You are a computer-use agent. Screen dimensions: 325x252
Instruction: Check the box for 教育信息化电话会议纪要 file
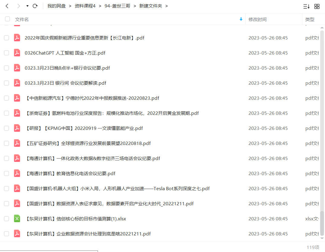[7, 173]
